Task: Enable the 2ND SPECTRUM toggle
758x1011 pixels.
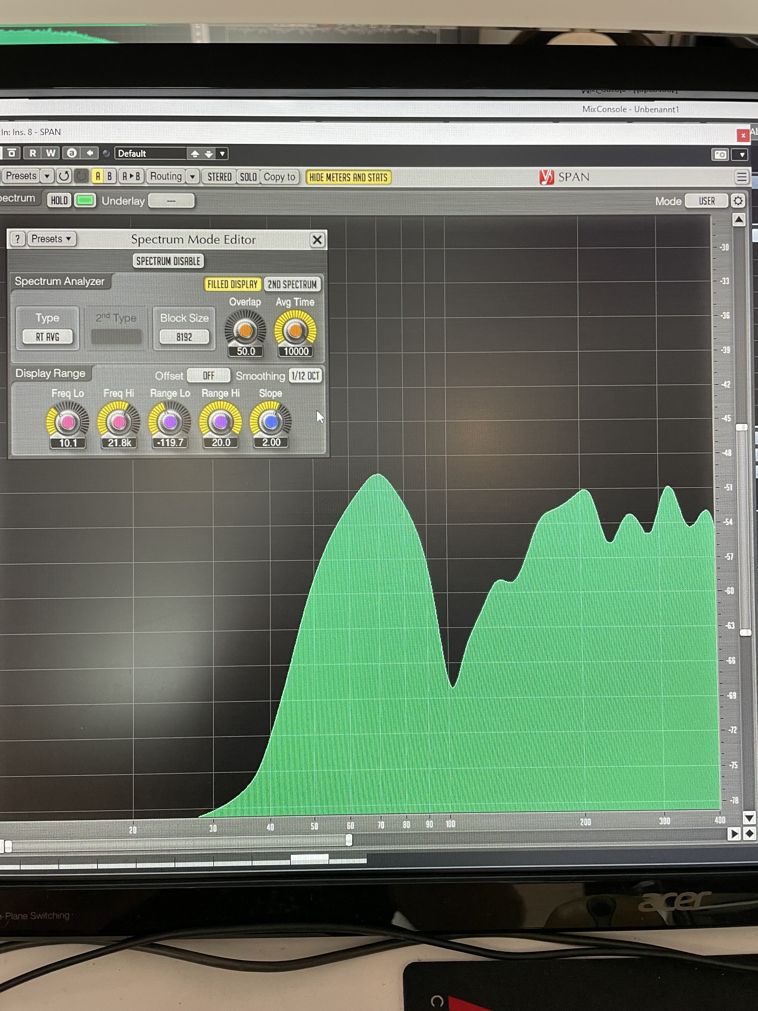Action: point(292,284)
